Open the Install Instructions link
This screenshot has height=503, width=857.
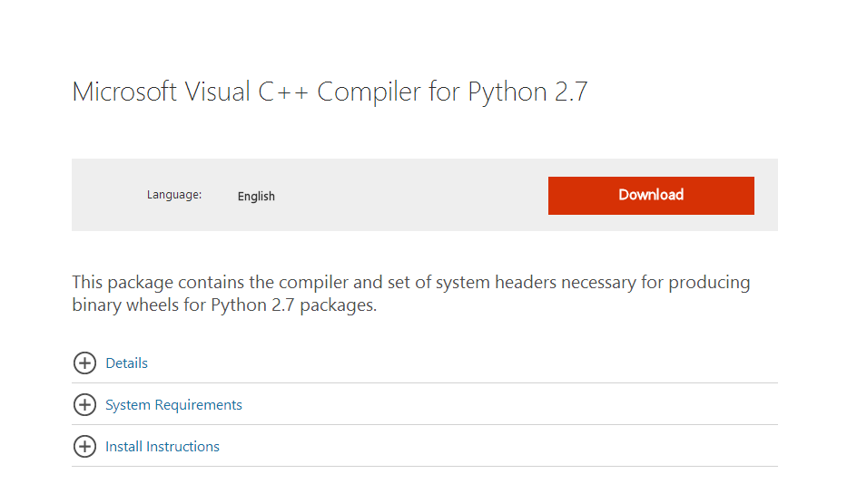click(163, 446)
